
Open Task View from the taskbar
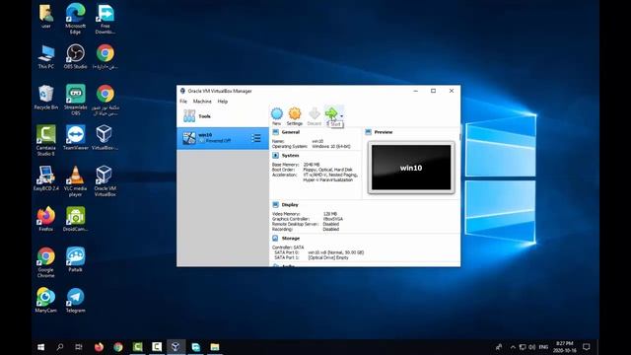[x=79, y=346]
